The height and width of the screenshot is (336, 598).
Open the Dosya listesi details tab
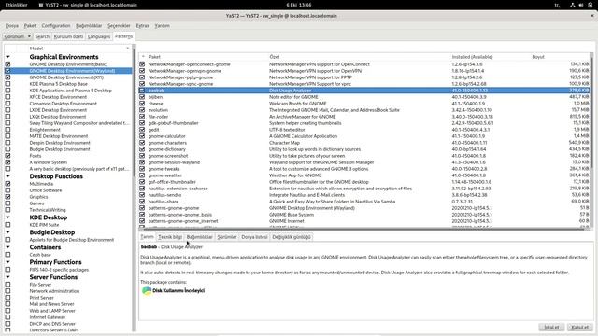pos(254,237)
